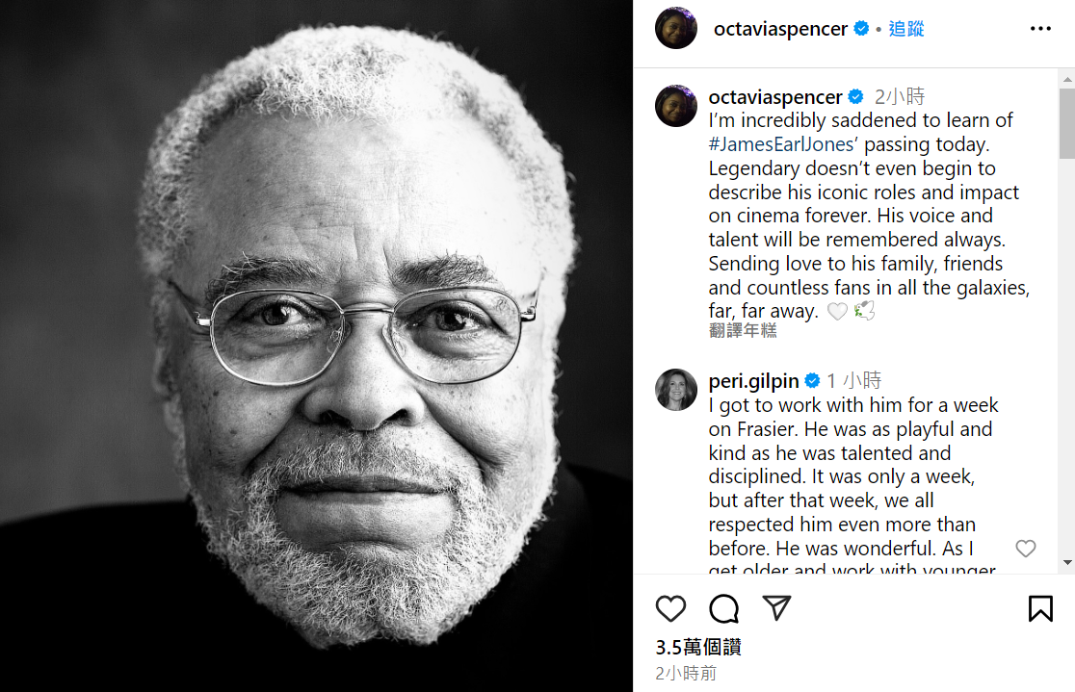The height and width of the screenshot is (692, 1075).
Task: Open the #JamesEarlJones hashtag link
Action: coord(781,144)
